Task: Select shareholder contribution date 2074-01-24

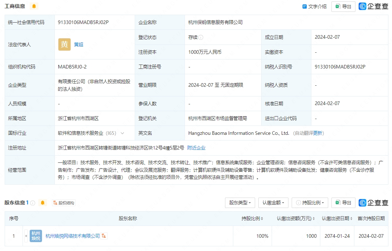Action: coord(337,236)
